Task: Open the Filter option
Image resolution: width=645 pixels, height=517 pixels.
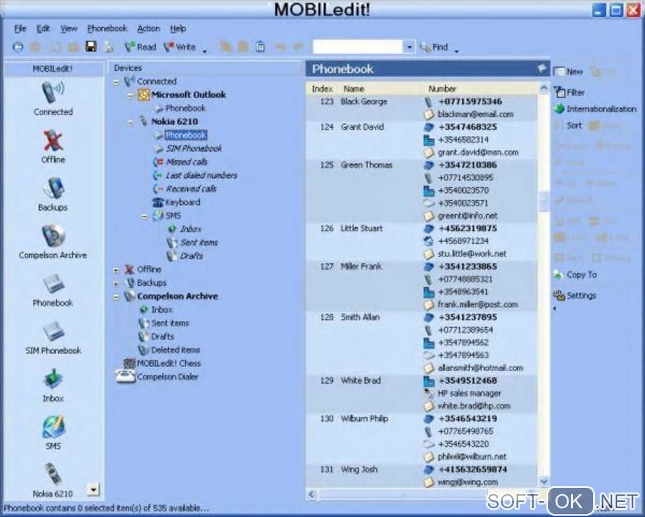Action: [x=569, y=92]
